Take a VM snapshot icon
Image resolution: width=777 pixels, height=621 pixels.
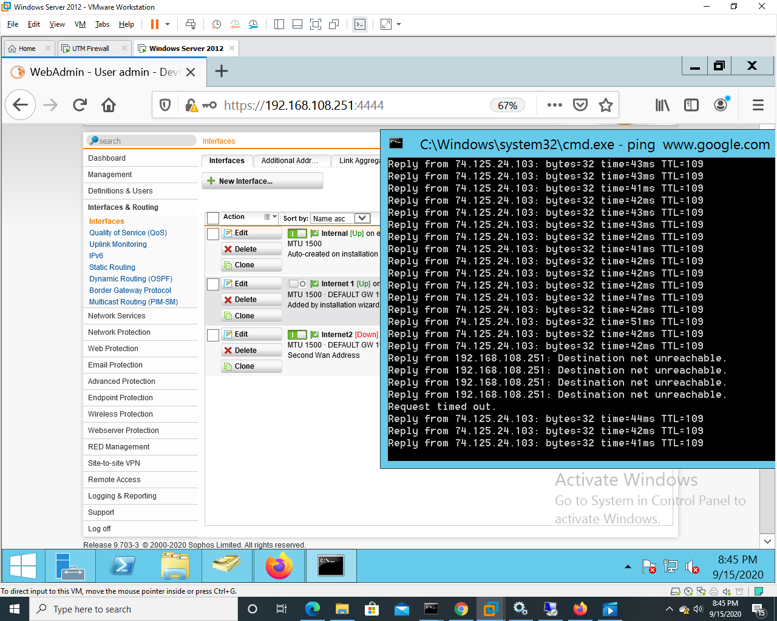(x=216, y=24)
